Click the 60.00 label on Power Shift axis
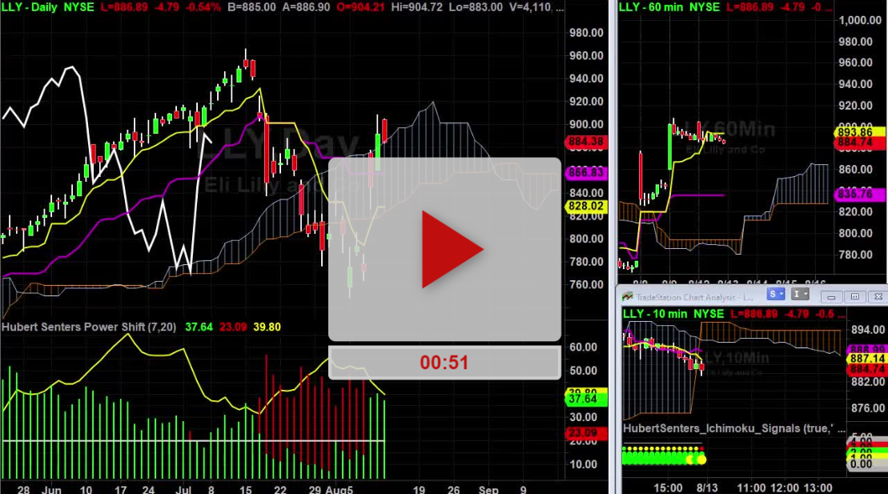The image size is (888, 494). (583, 347)
